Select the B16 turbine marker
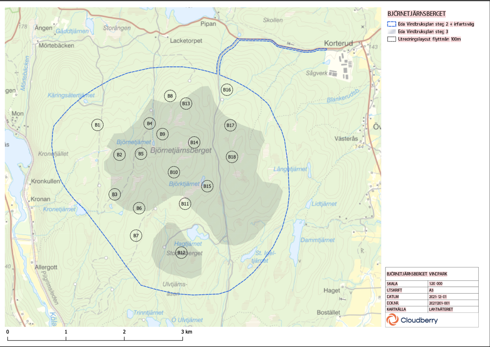 point(227,90)
